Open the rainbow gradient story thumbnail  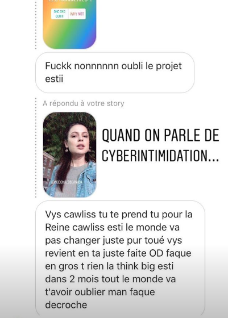69,24
